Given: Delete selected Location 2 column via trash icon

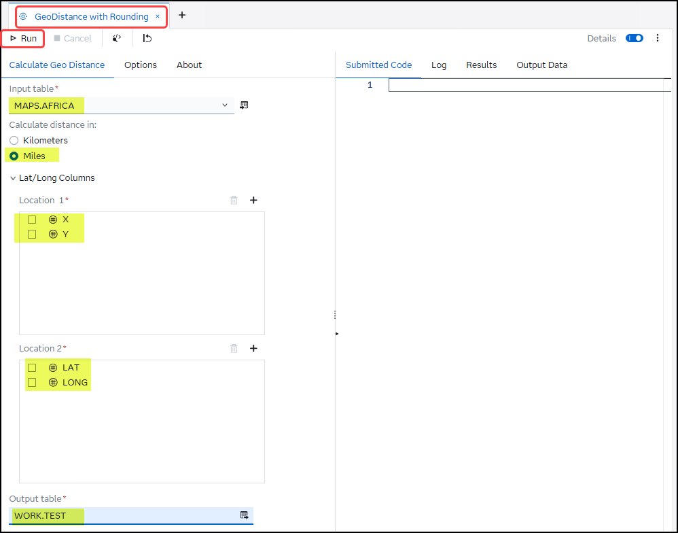Looking at the screenshot, I should 234,349.
